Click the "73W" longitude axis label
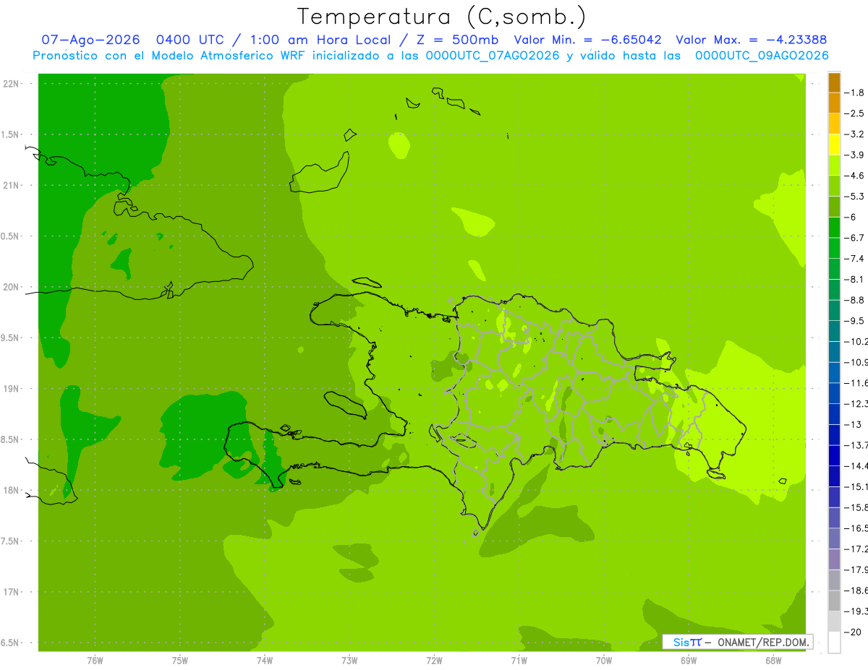Viewport: 868px width, 670px height. click(x=349, y=660)
